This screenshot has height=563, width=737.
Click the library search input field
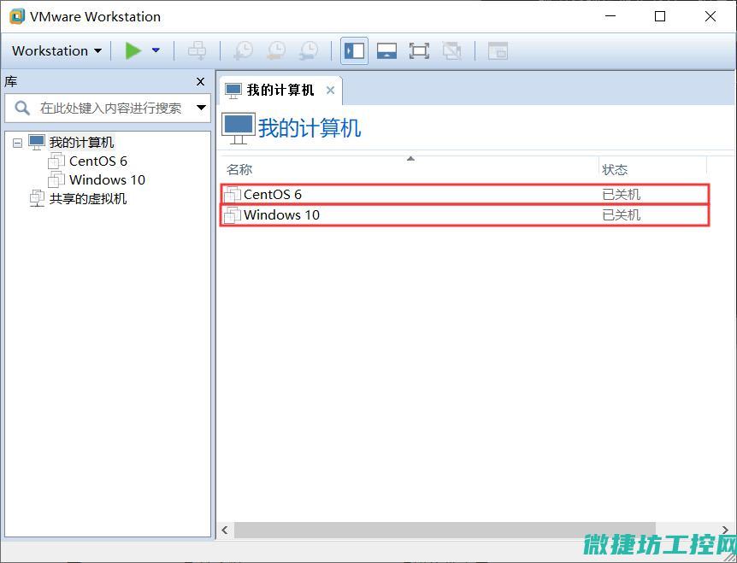click(108, 108)
